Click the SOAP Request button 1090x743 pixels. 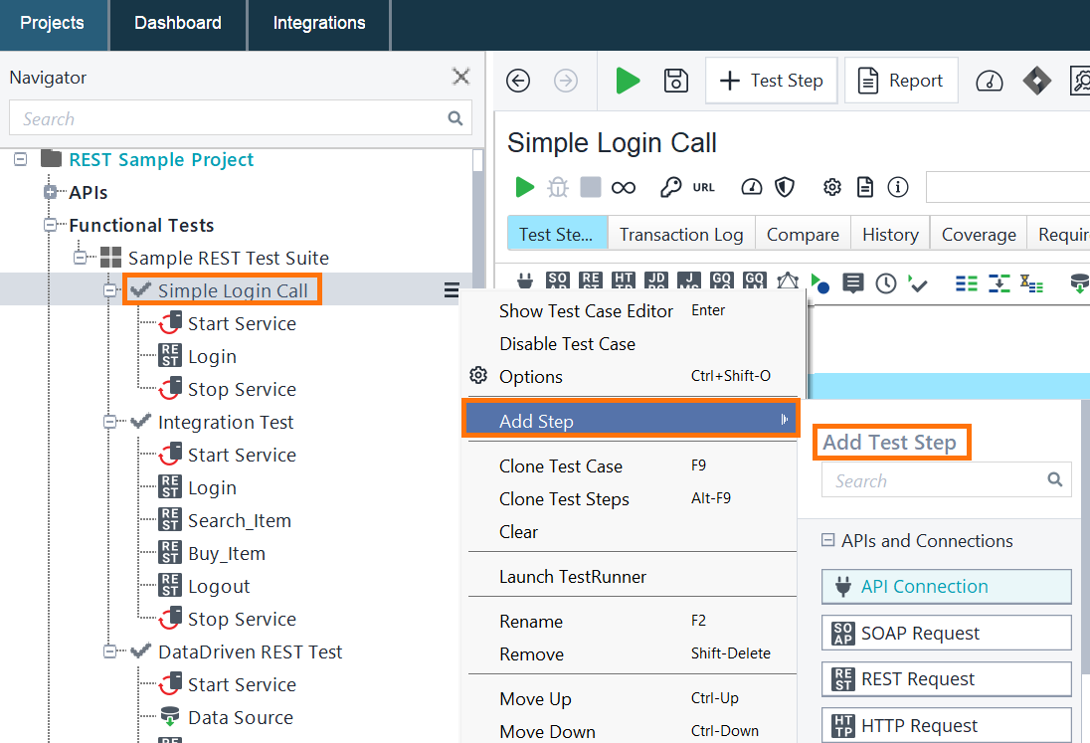[946, 633]
